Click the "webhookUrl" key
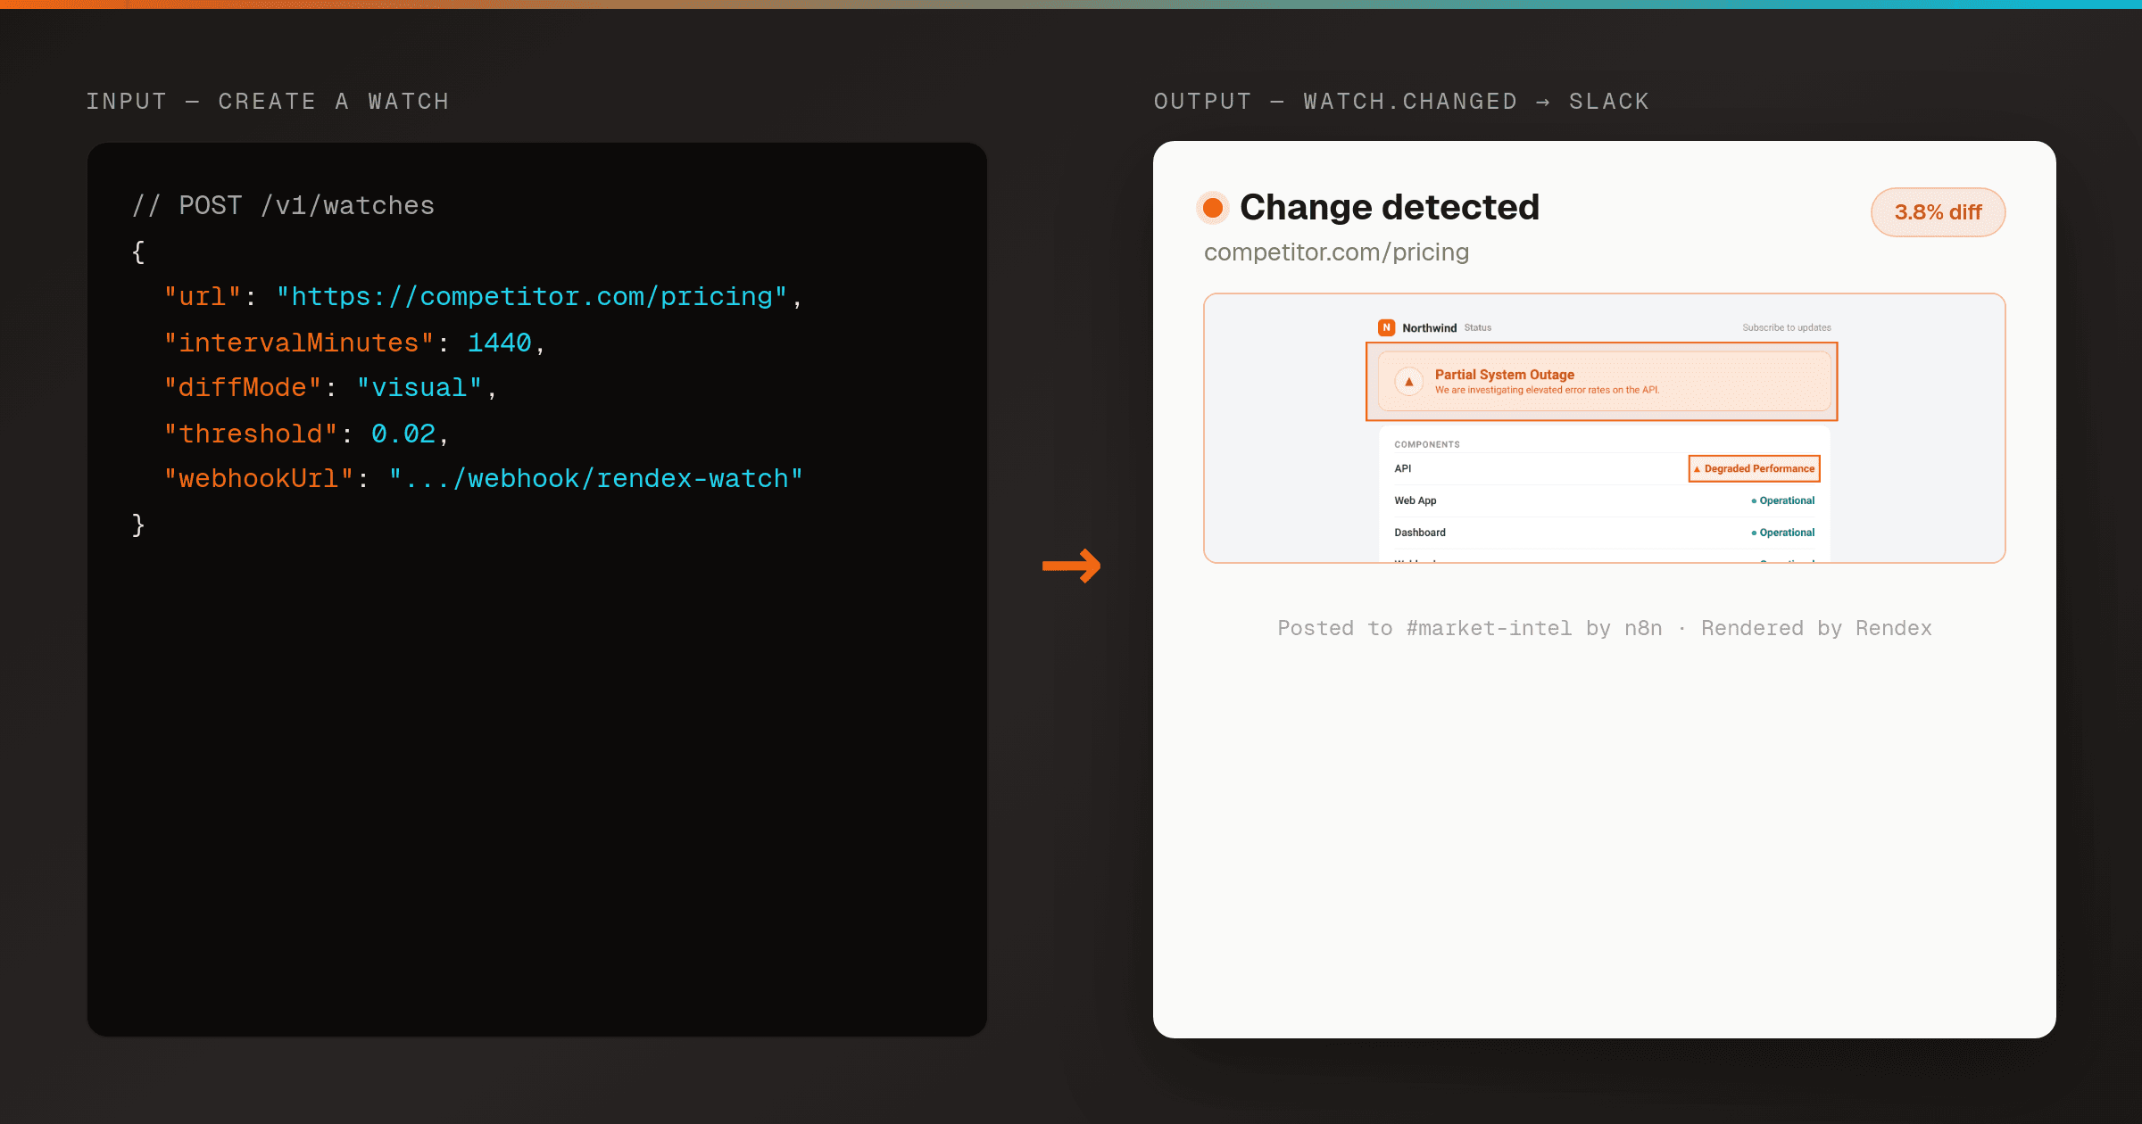This screenshot has width=2142, height=1124. click(259, 479)
